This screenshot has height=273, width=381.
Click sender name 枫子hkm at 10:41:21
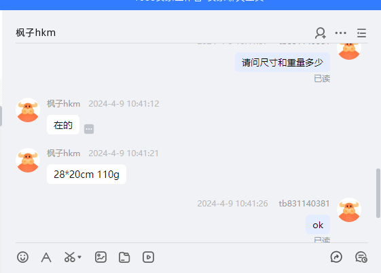(x=63, y=153)
